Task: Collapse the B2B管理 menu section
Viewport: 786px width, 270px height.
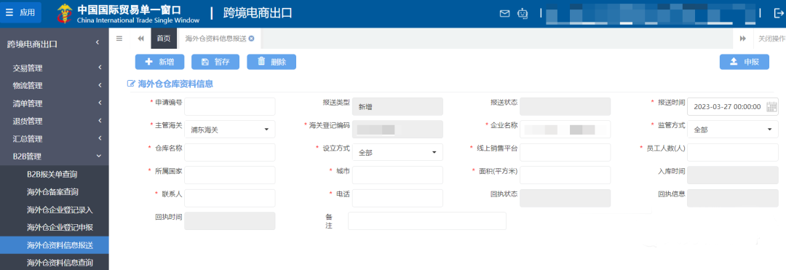Action: pyautogui.click(x=54, y=156)
